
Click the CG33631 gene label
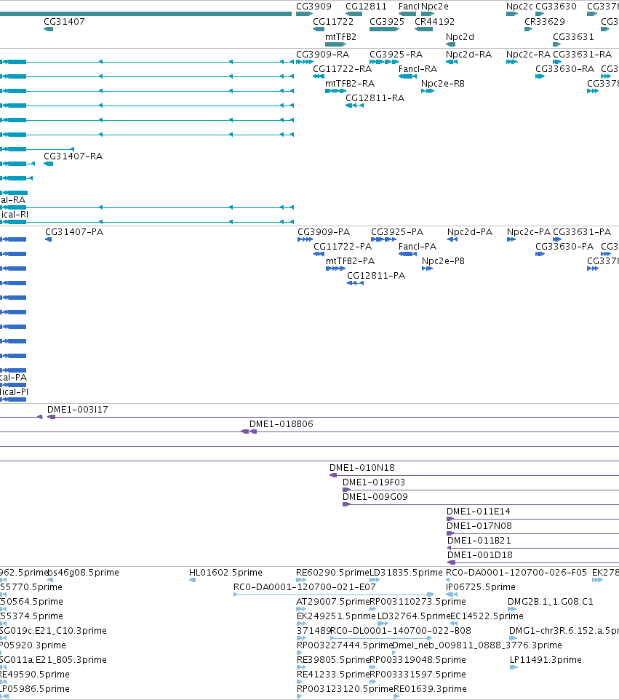(x=573, y=36)
